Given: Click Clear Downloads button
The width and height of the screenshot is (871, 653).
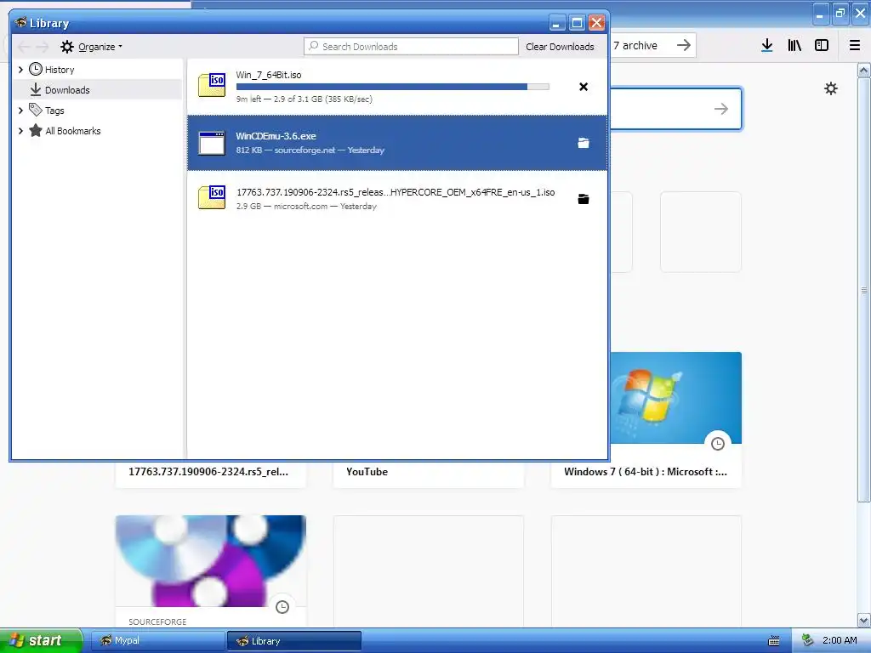Looking at the screenshot, I should point(560,47).
